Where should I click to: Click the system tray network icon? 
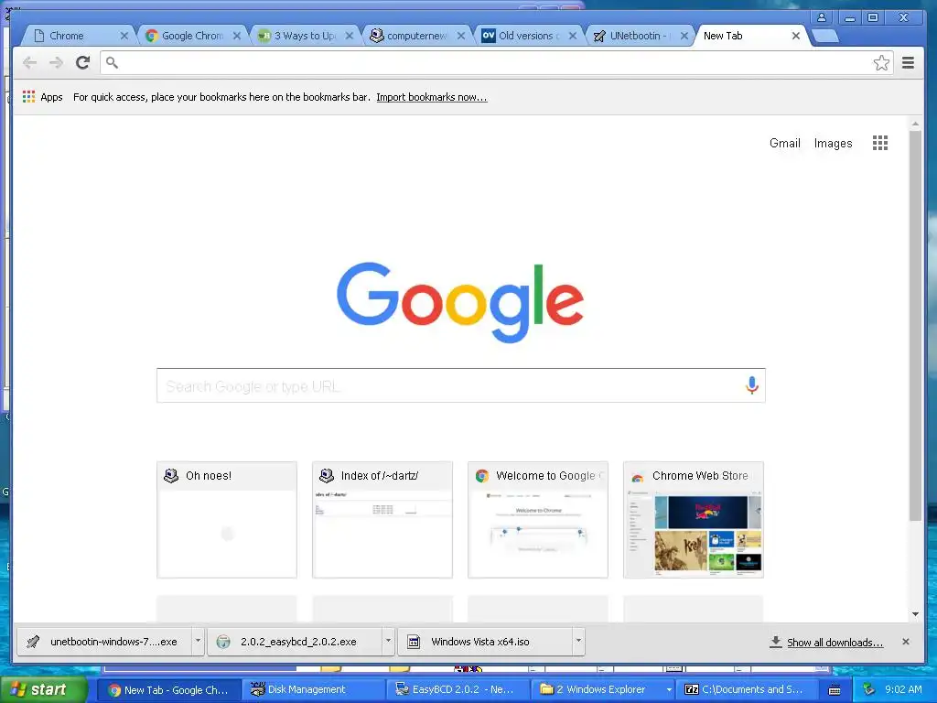(x=868, y=689)
